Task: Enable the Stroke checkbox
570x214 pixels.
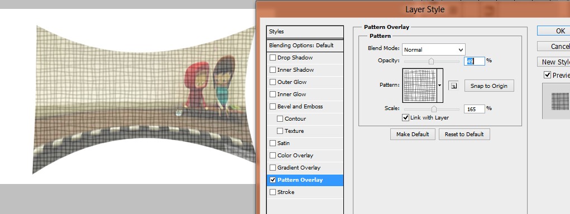Action: click(272, 192)
